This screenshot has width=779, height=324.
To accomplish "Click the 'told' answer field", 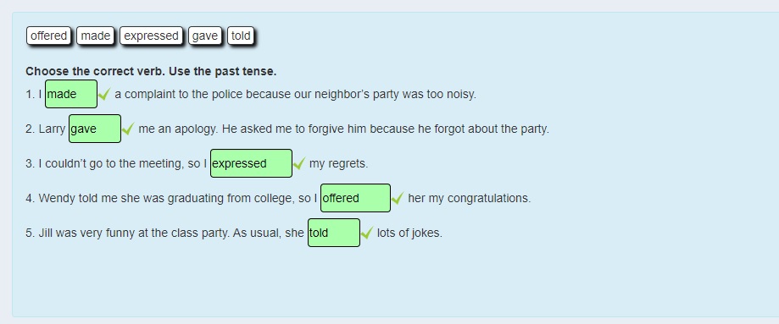I will tap(334, 233).
